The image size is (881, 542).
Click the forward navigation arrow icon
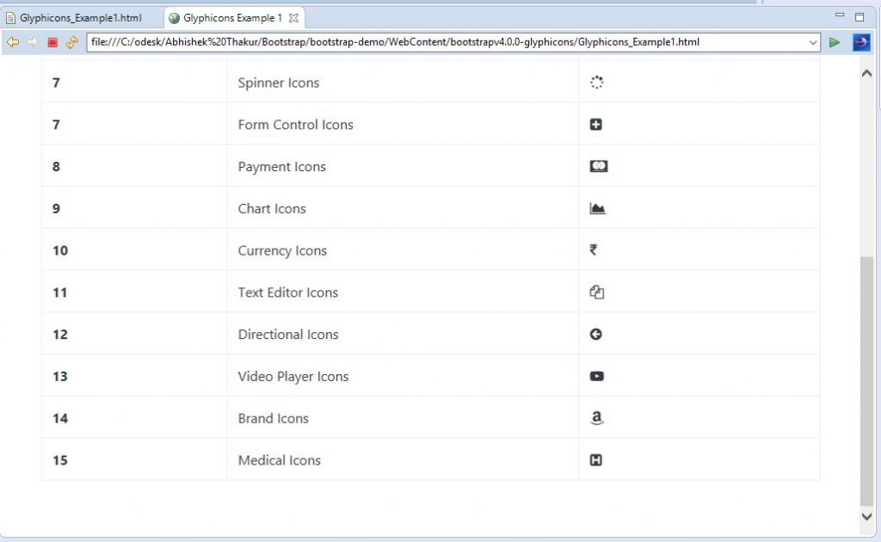(x=33, y=40)
